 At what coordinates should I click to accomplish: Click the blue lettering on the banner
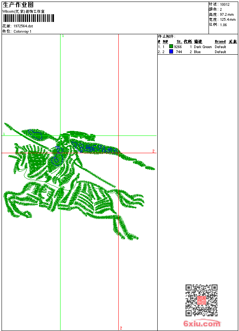(x=95, y=148)
